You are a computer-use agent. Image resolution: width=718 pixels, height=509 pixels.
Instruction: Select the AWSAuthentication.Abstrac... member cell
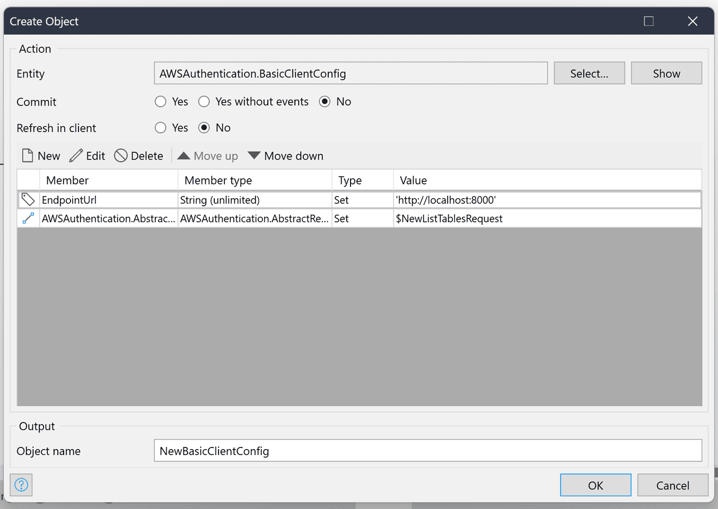pyautogui.click(x=109, y=218)
